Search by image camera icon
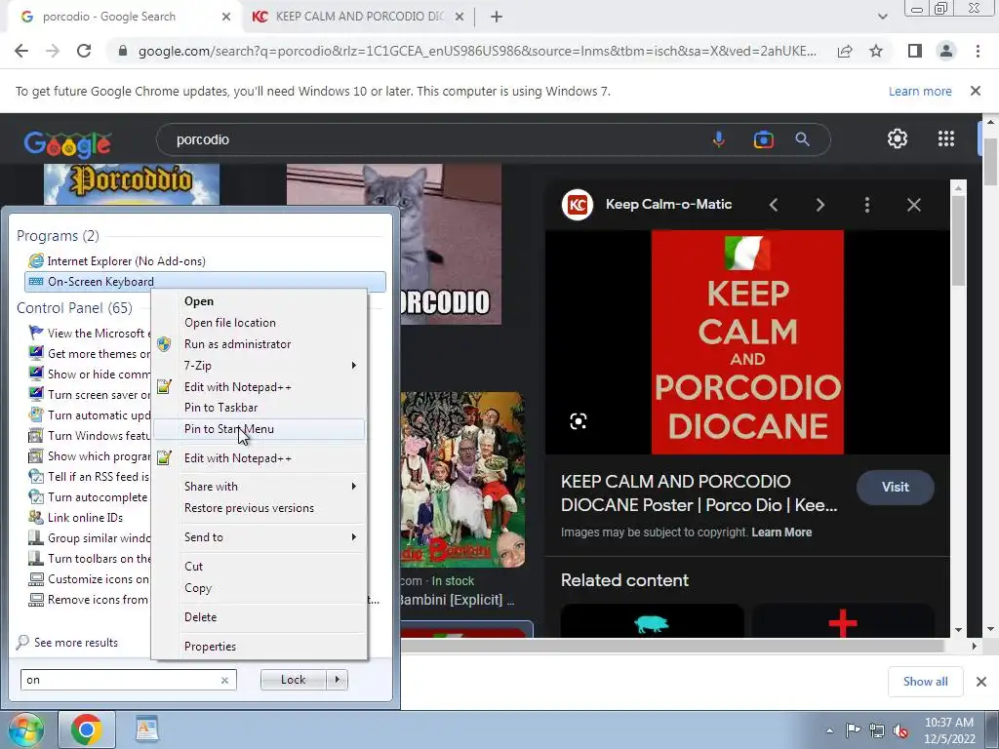 pyautogui.click(x=763, y=139)
